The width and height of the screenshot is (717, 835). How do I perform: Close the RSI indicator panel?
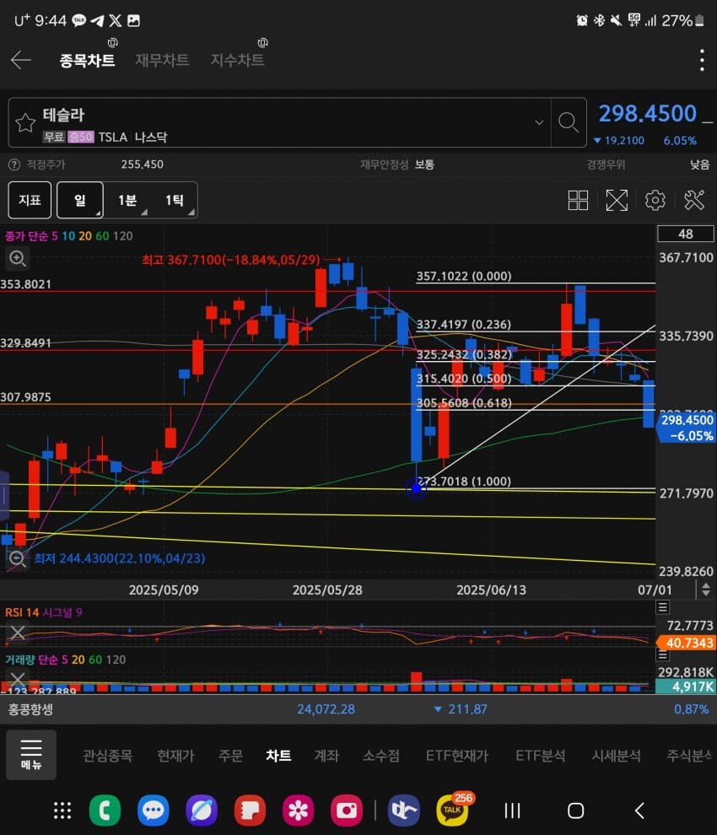[x=18, y=633]
